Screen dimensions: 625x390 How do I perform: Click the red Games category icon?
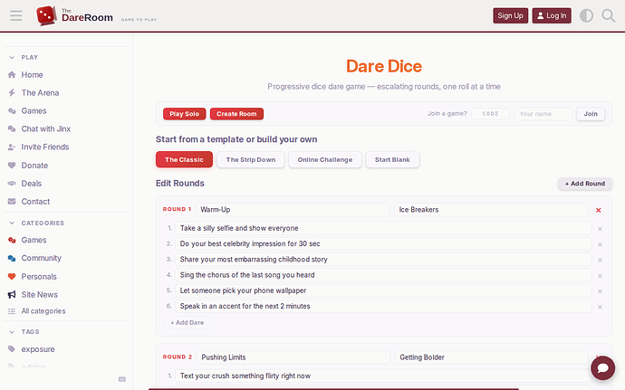click(12, 240)
